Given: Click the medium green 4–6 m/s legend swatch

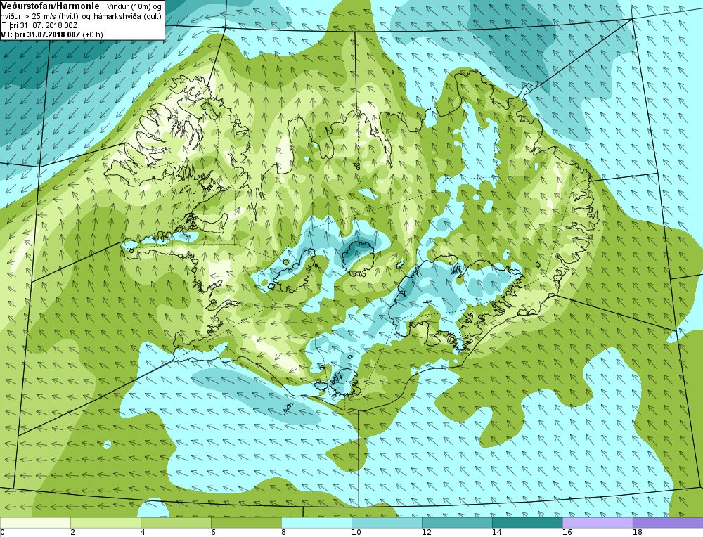Looking at the screenshot, I should (x=176, y=523).
